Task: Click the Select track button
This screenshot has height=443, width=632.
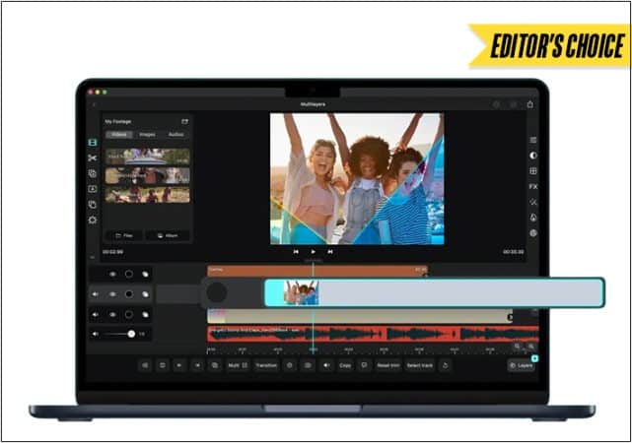Action: [420, 365]
